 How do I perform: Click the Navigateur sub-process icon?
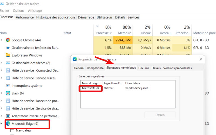[x=12, y=130]
